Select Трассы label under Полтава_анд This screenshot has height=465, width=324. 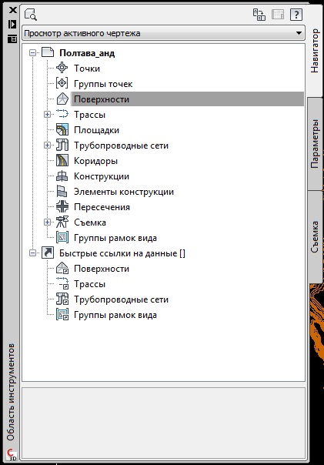click(x=89, y=115)
